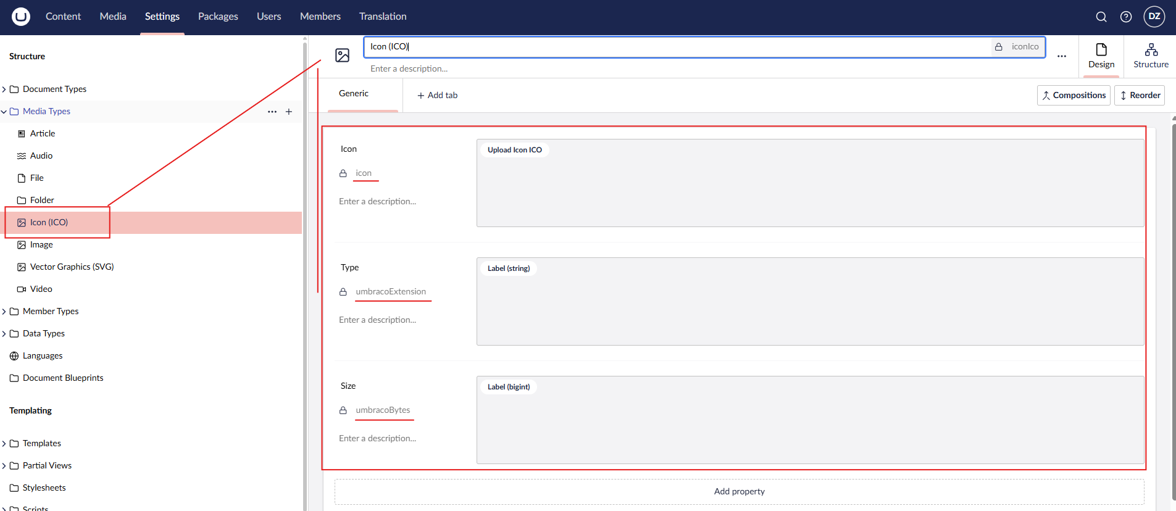This screenshot has width=1176, height=511.
Task: Click the Add property button
Action: click(739, 492)
